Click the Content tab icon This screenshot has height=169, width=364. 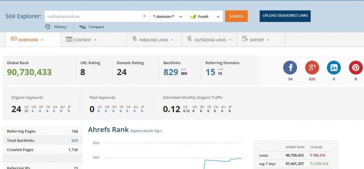pyautogui.click(x=69, y=39)
